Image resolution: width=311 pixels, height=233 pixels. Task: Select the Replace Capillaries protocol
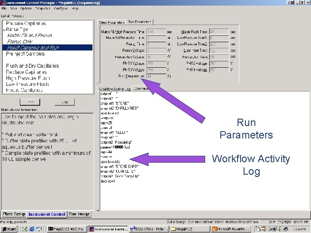click(27, 72)
